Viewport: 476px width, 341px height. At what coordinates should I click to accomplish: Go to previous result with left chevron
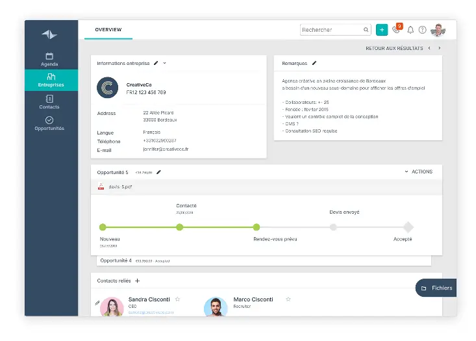[x=429, y=48]
